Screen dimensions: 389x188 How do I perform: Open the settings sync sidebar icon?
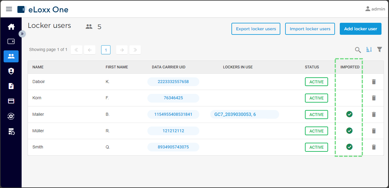click(x=11, y=116)
